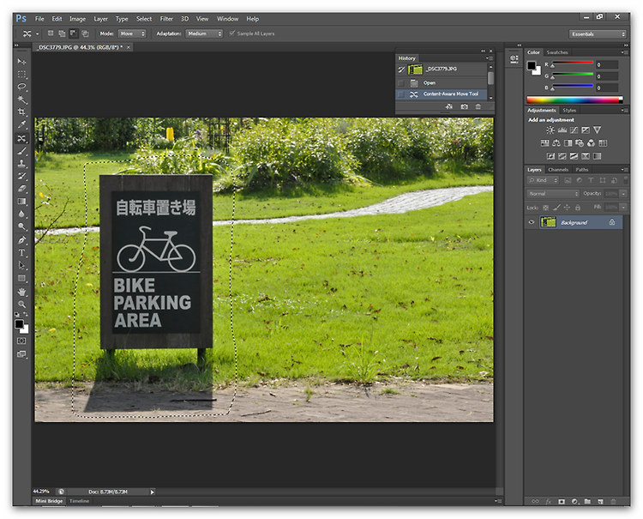Screen dimensions: 643x519
Task: Open the Filter menu
Action: coord(166,19)
